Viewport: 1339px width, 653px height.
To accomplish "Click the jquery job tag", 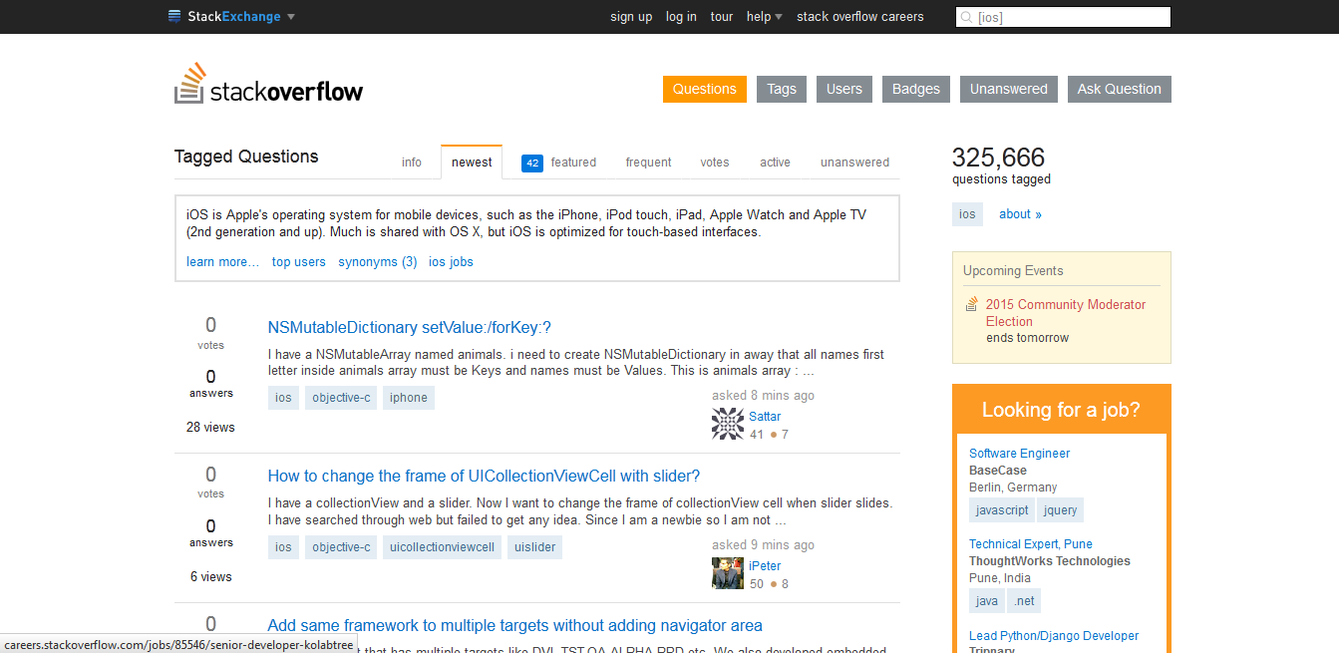I will [1060, 510].
